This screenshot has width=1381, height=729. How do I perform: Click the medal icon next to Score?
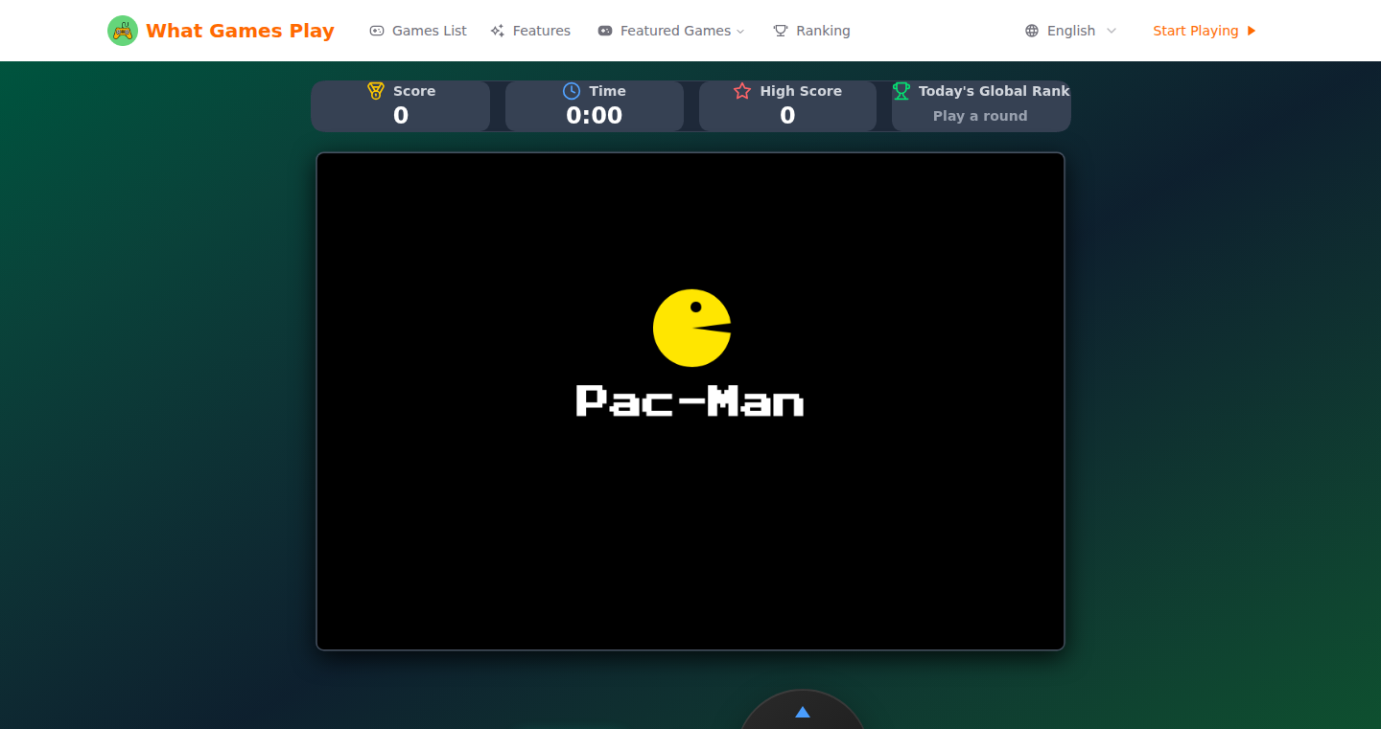[x=376, y=91]
